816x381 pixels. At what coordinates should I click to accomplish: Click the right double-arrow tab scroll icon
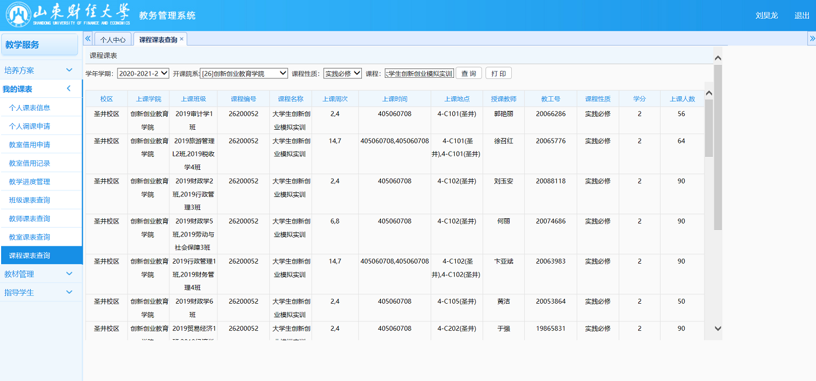811,38
